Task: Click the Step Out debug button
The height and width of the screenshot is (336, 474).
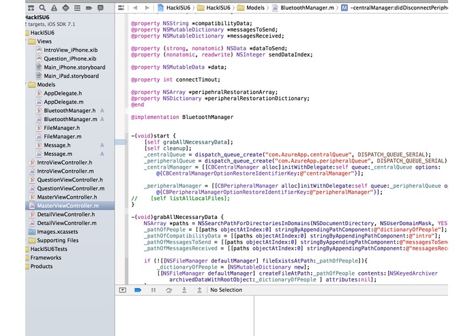Action: click(200, 290)
